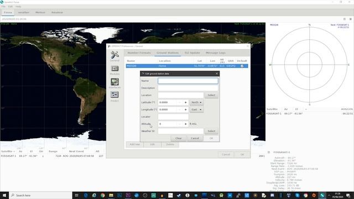The height and width of the screenshot is (199, 354).
Task: Select FOSSASAT-1 row below the map
Action: click(53, 156)
